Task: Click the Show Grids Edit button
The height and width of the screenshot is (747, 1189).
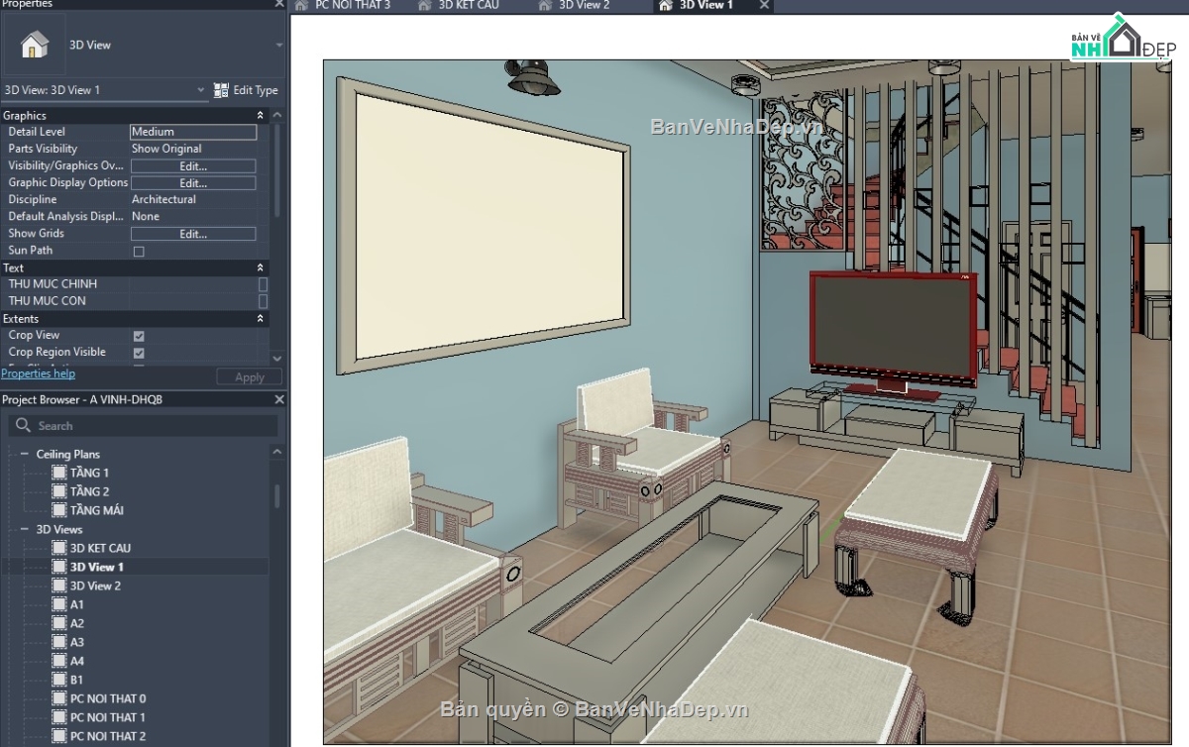Action: pyautogui.click(x=193, y=234)
